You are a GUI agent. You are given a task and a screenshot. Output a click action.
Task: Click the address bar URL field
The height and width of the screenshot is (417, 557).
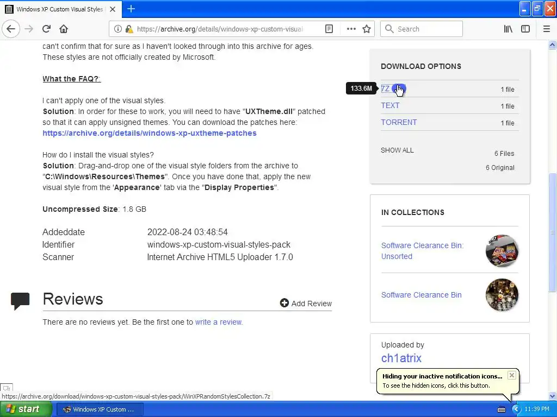[x=220, y=29]
